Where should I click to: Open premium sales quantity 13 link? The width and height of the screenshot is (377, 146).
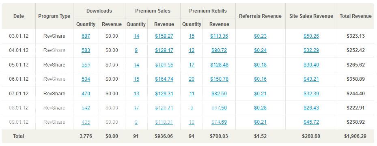pos(136,93)
